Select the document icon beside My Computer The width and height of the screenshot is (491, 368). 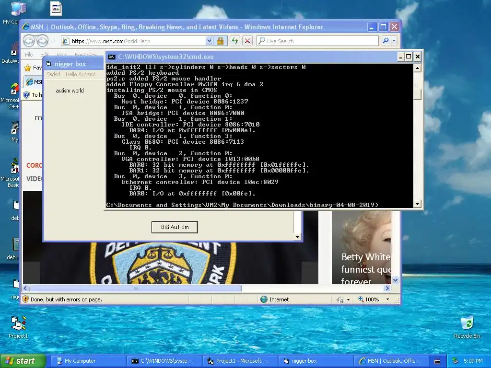click(x=56, y=9)
